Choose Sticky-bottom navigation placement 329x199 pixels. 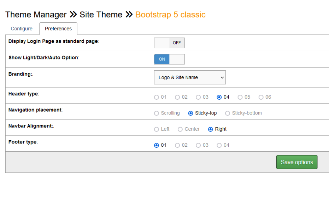(x=227, y=113)
